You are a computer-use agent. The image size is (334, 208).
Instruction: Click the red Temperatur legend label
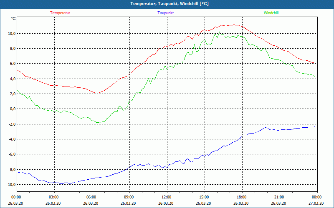[x=60, y=13]
